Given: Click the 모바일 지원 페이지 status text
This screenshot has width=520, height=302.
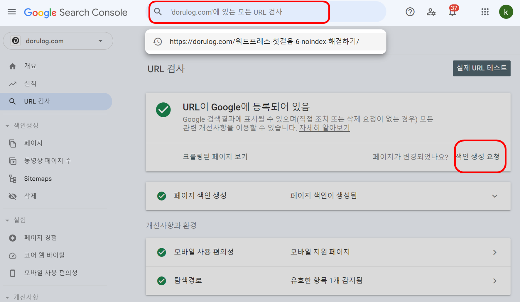Looking at the screenshot, I should (320, 252).
